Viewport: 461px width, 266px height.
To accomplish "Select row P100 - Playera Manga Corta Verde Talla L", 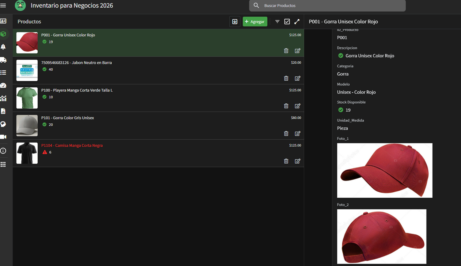I will pyautogui.click(x=158, y=98).
